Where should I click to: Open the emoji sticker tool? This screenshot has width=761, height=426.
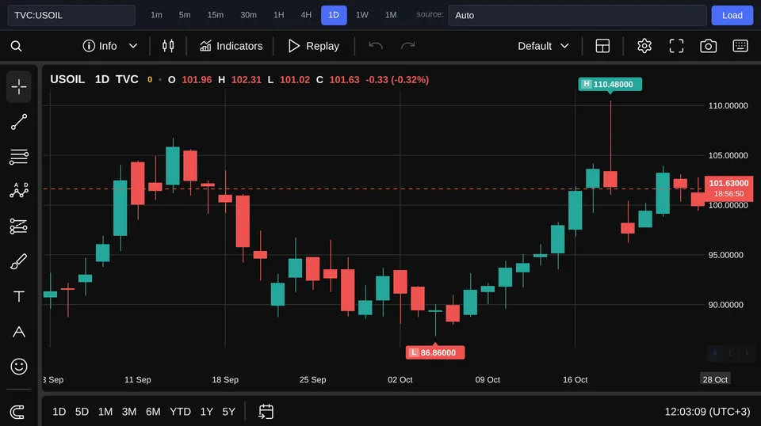coord(19,367)
